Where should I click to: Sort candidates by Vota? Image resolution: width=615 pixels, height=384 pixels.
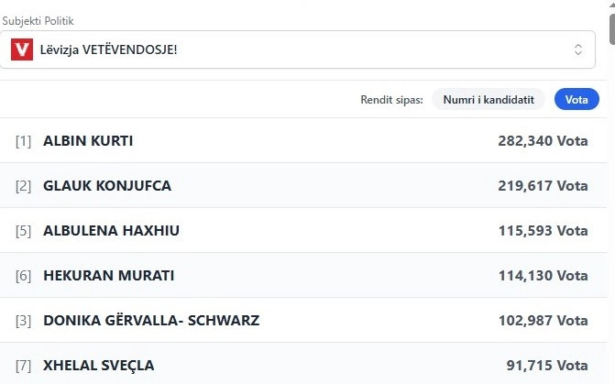coord(577,99)
